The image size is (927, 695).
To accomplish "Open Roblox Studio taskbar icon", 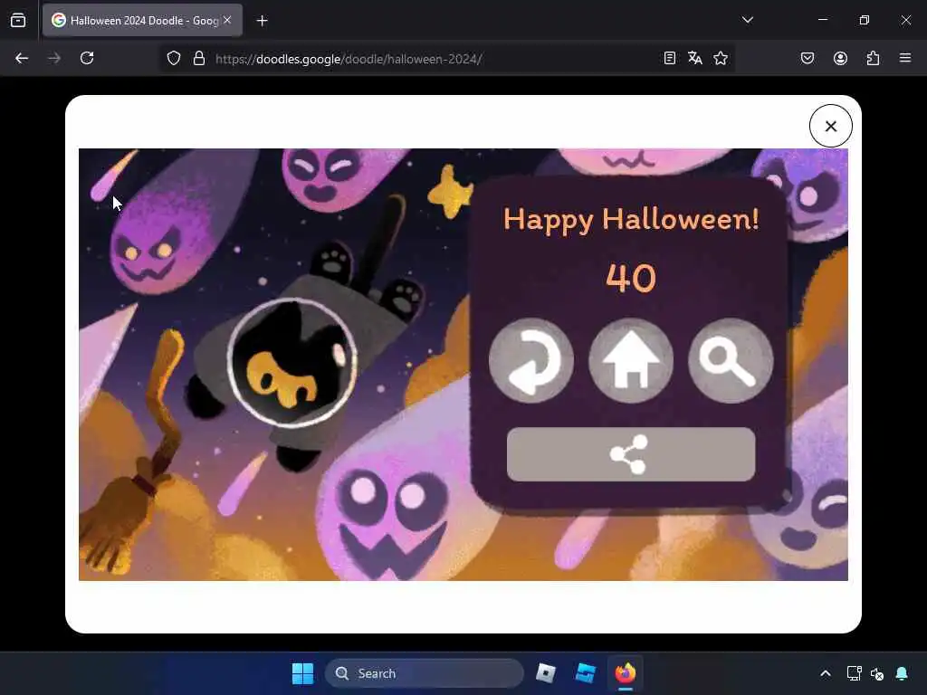I will (x=586, y=673).
